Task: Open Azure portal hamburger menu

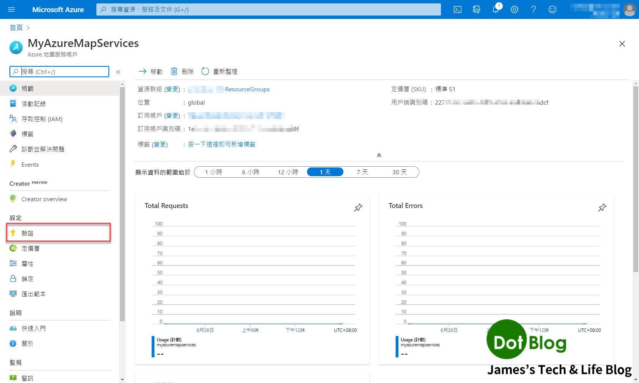Action: [x=11, y=9]
